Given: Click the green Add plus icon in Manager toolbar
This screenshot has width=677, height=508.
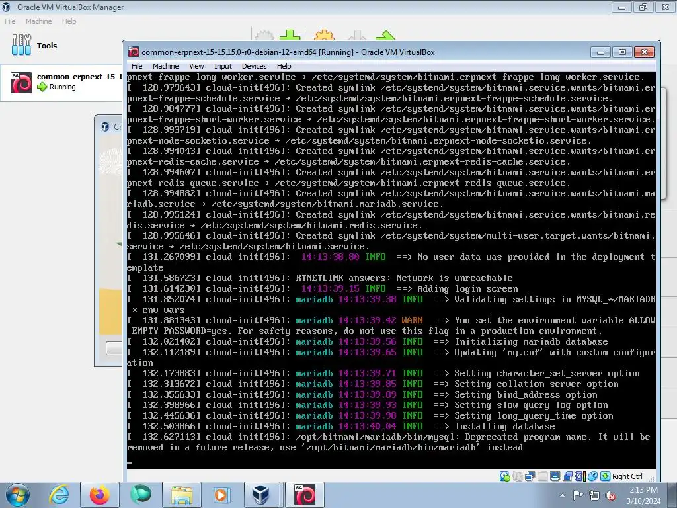Looking at the screenshot, I should point(290,34).
